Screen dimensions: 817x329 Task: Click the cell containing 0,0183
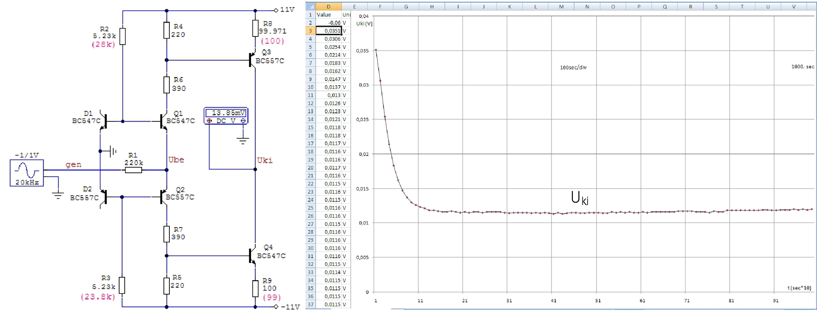[329, 63]
